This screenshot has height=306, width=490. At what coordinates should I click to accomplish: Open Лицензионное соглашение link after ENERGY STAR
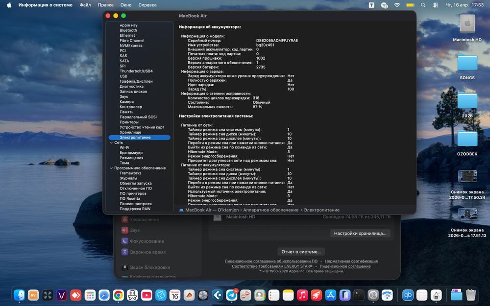click(345, 266)
